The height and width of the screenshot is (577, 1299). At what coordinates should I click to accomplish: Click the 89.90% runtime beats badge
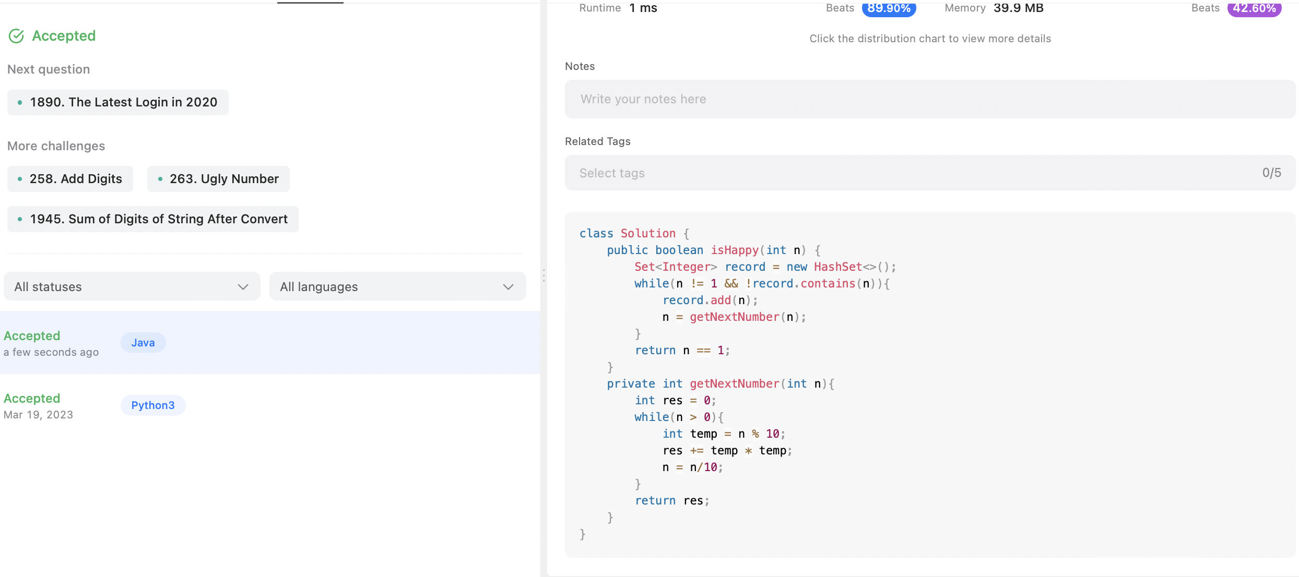point(889,9)
